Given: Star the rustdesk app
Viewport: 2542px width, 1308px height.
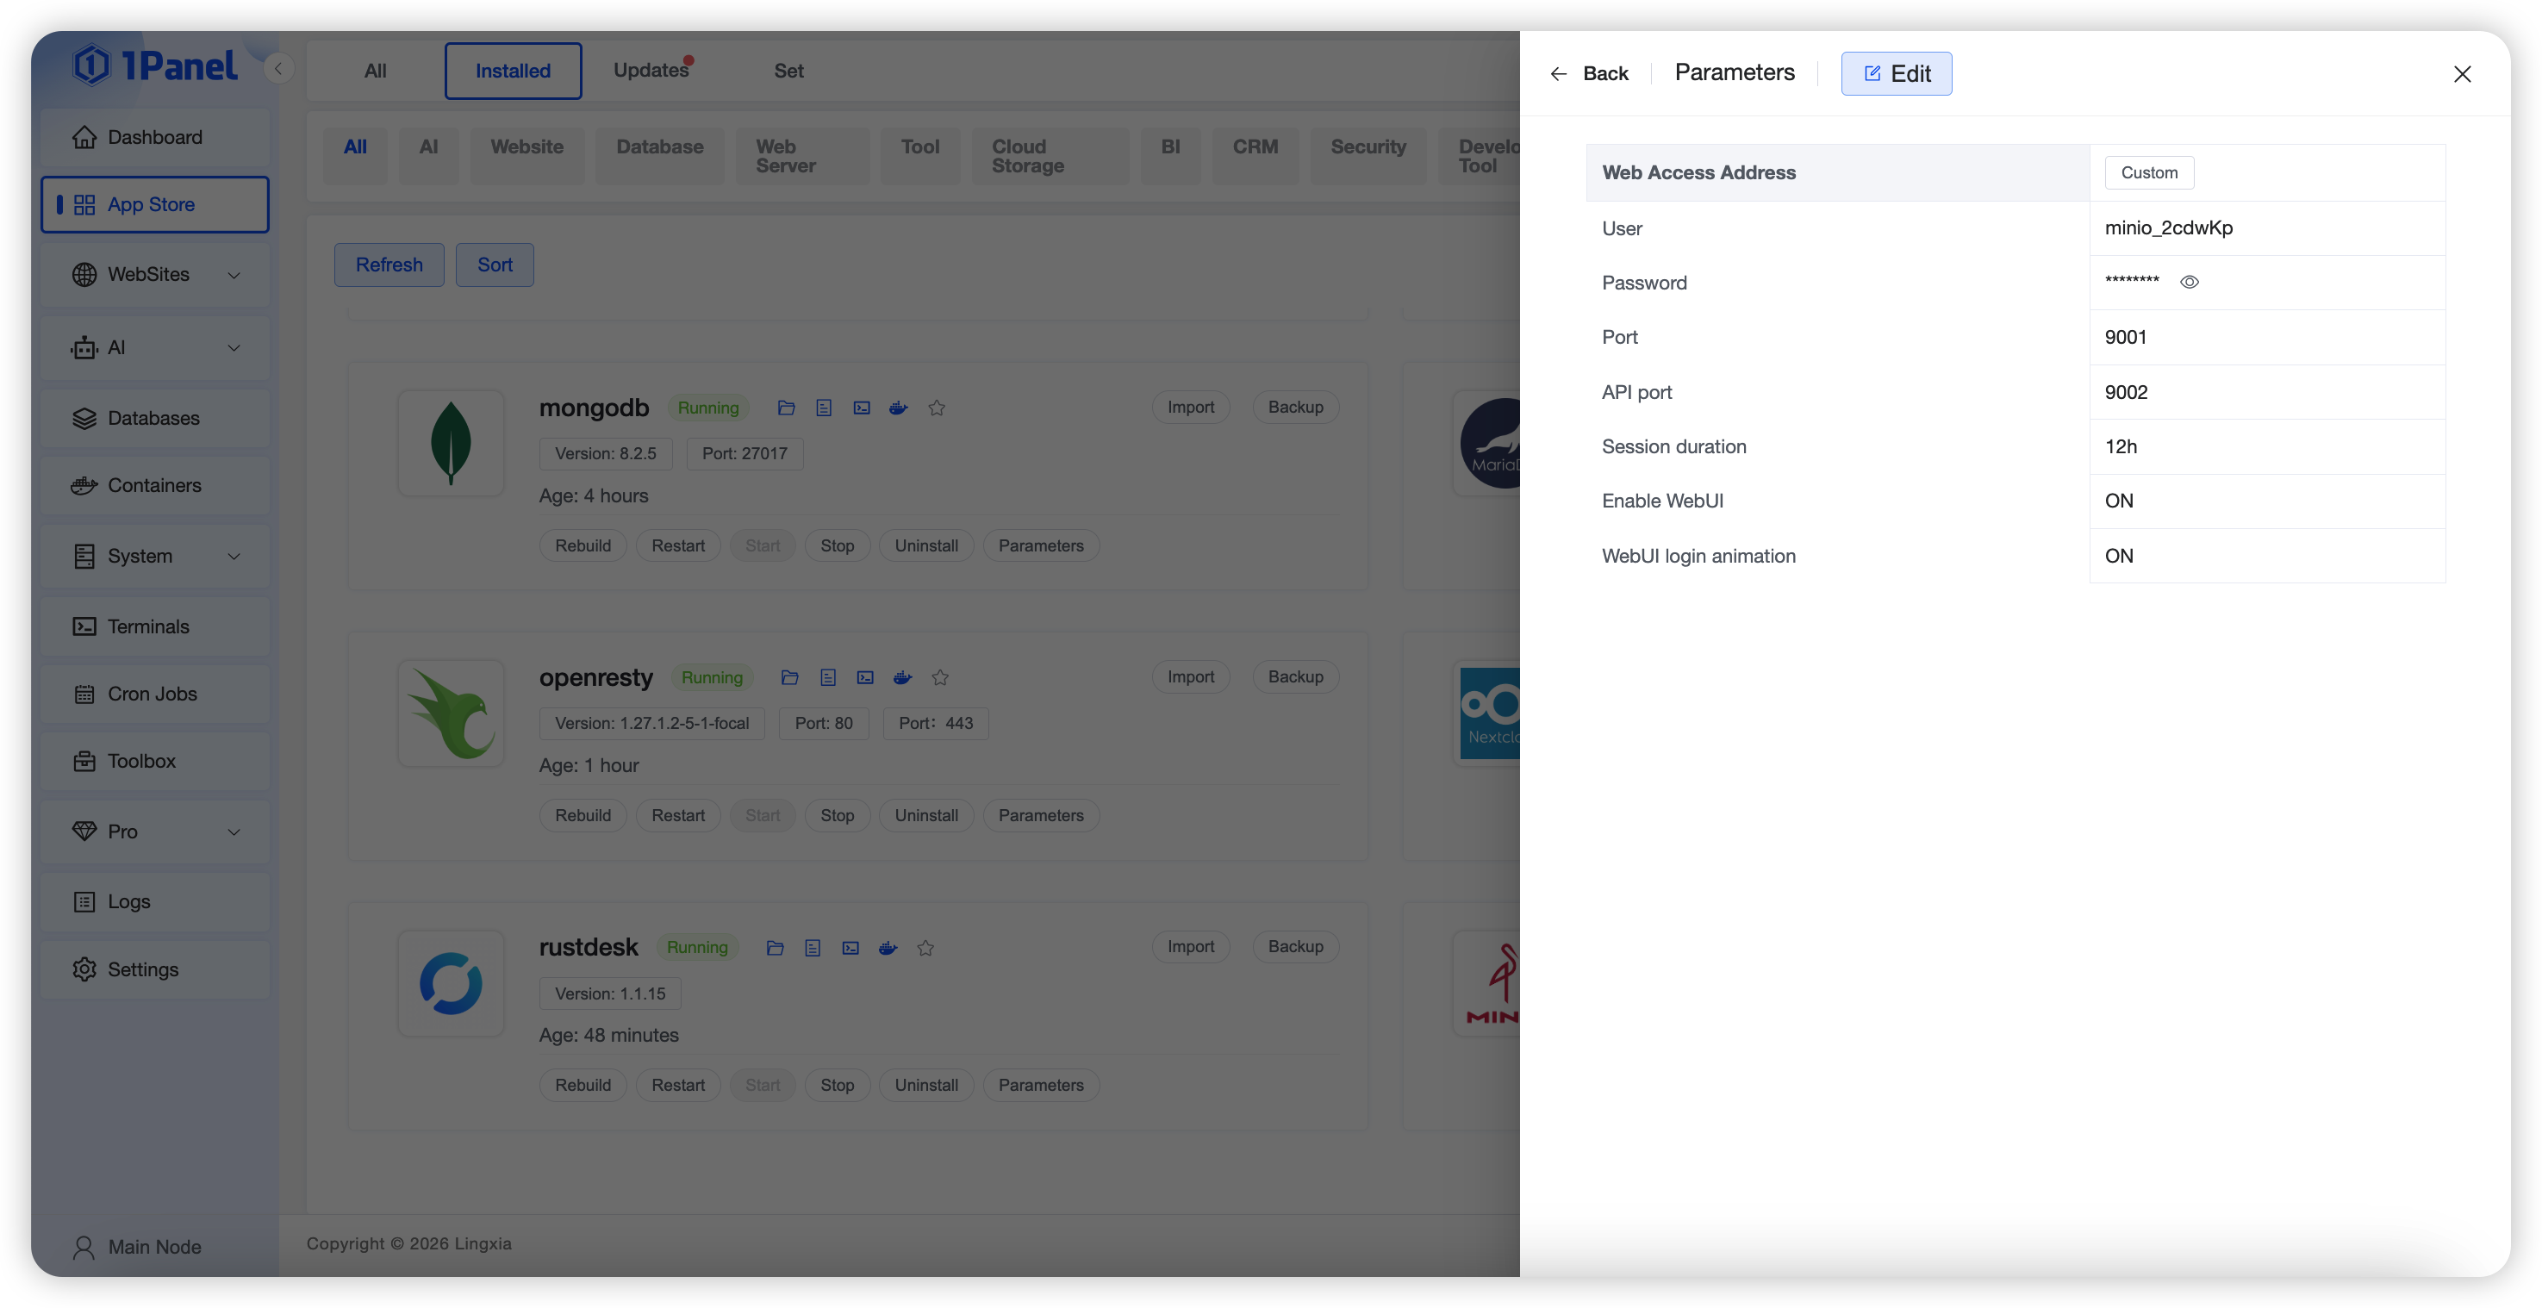Looking at the screenshot, I should pos(925,948).
